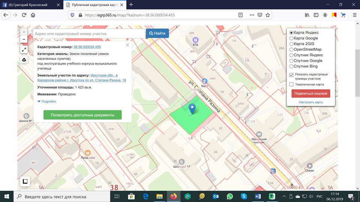Screen dimensions: 360x202
Task: Click the page vertical scrollbar
Action: coord(357,73)
